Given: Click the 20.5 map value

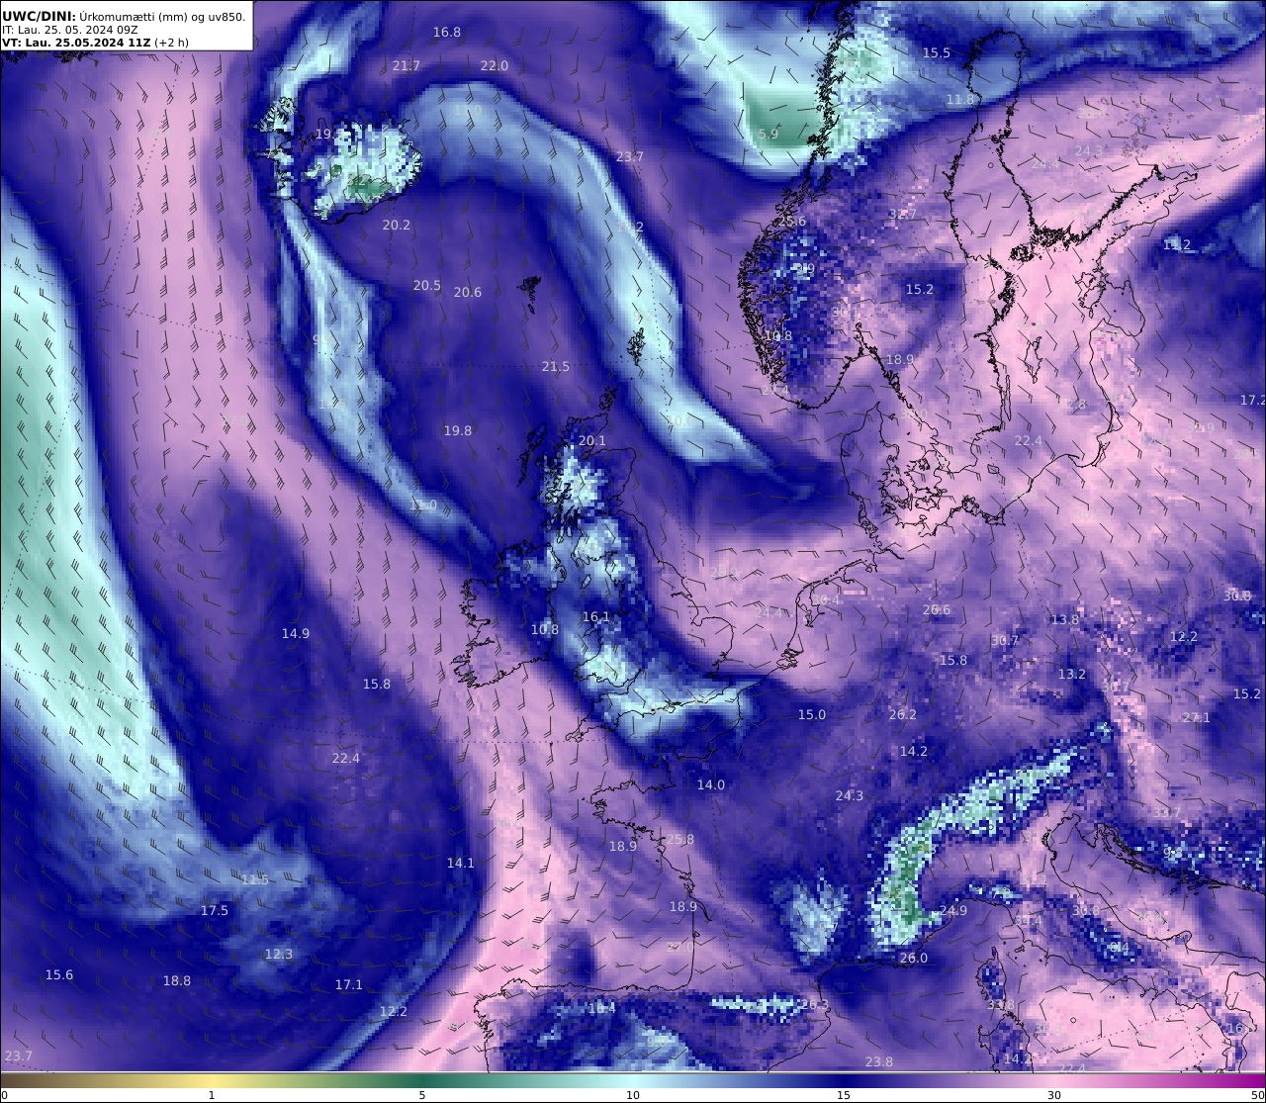Looking at the screenshot, I should point(427,285).
